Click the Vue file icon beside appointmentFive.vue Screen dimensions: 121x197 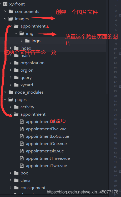point(22,129)
